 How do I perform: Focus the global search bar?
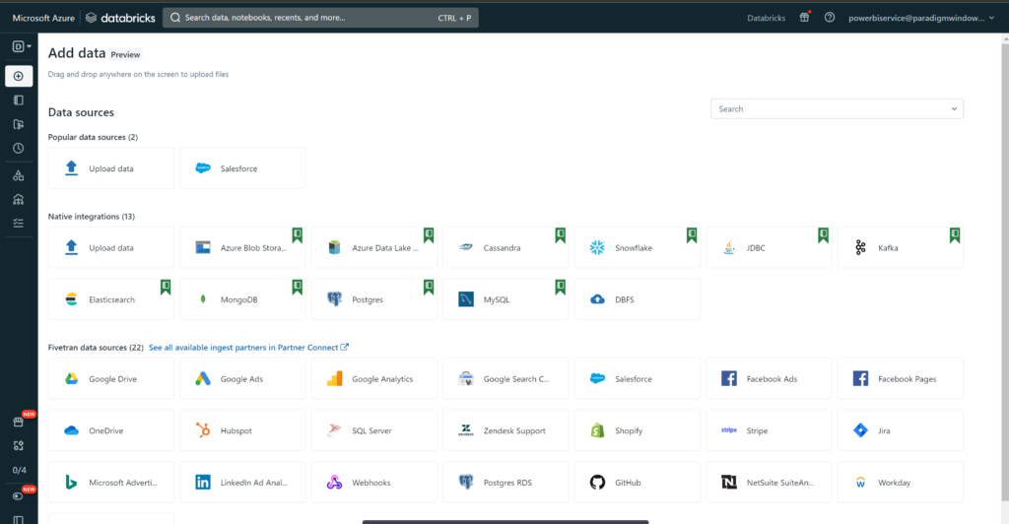pyautogui.click(x=320, y=18)
